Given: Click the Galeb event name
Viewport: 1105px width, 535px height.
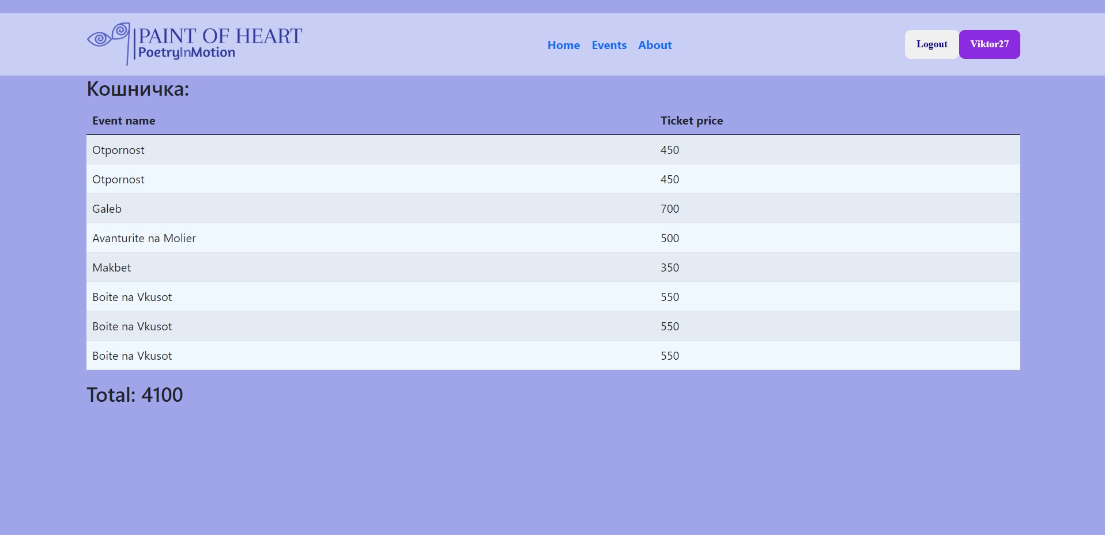Looking at the screenshot, I should click(x=107, y=209).
